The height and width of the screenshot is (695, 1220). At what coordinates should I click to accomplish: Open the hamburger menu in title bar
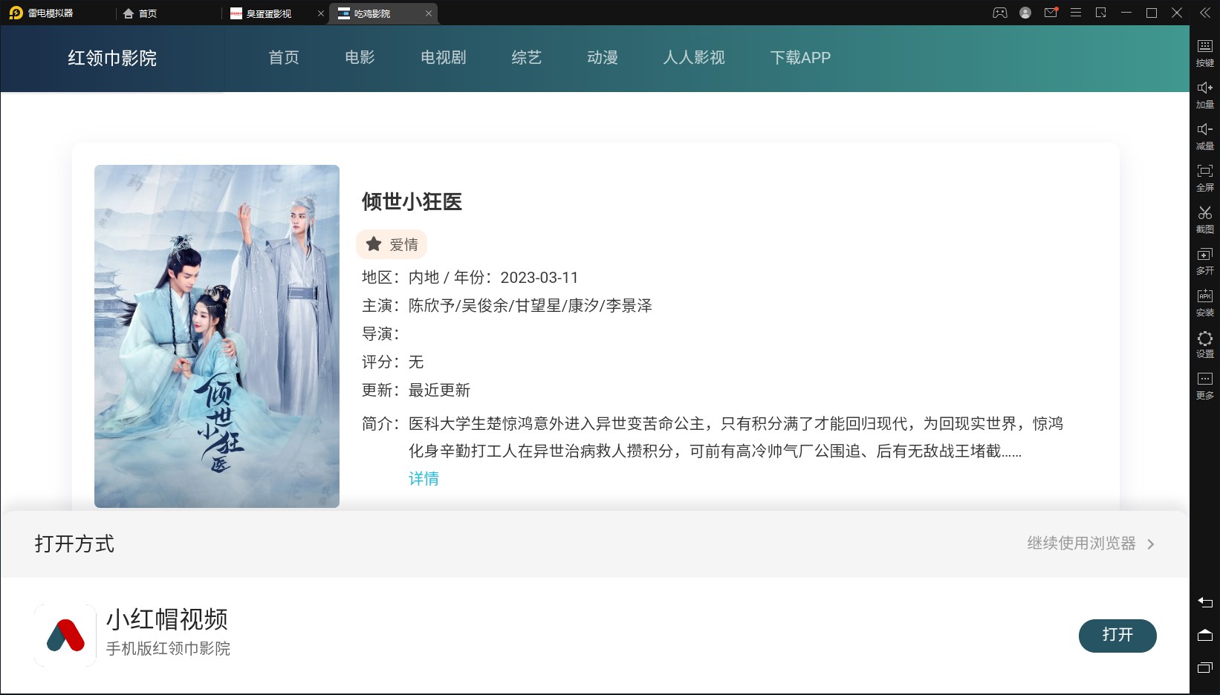tap(1076, 13)
